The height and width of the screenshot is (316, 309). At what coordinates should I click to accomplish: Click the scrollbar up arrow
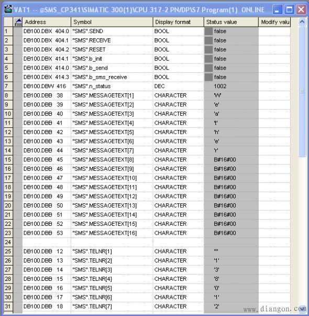(302, 21)
